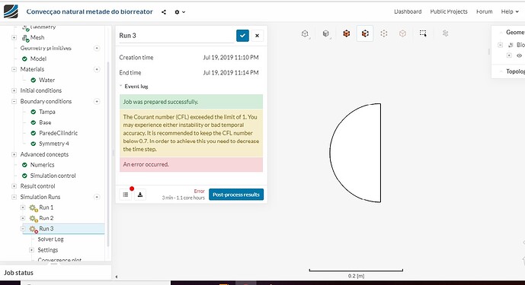Select the orange solid-with-edges view cube

(346, 33)
